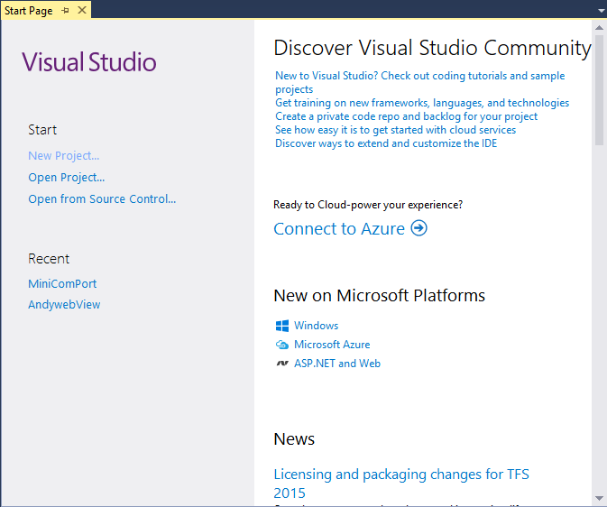Open training on new frameworks link
607x507 pixels.
(x=422, y=103)
